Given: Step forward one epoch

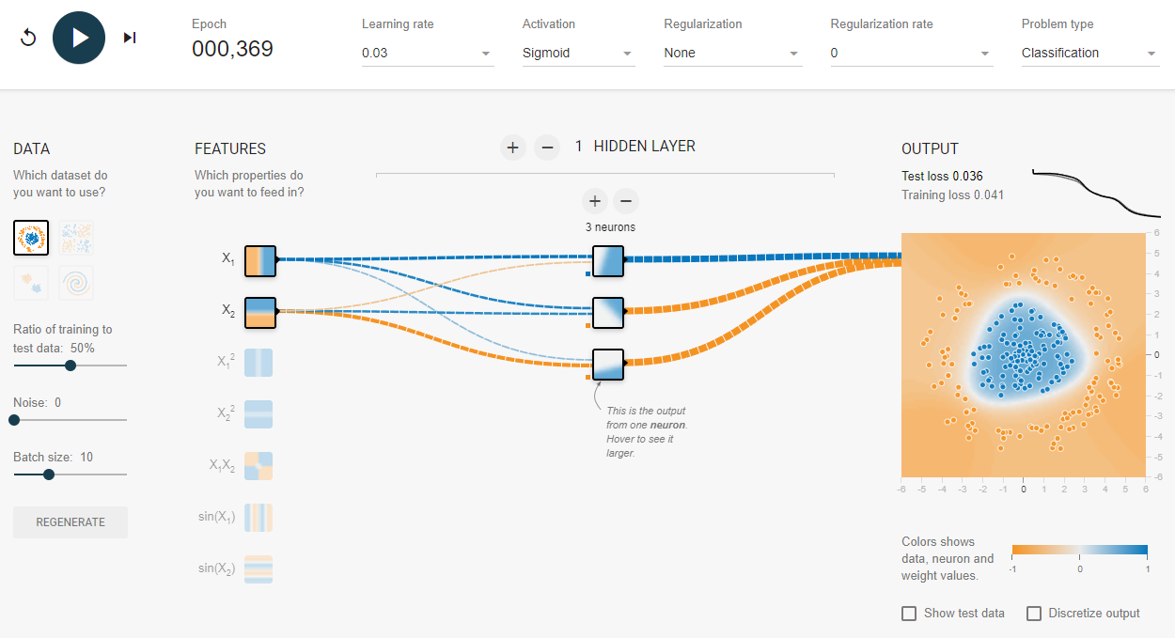Looking at the screenshot, I should [x=130, y=38].
